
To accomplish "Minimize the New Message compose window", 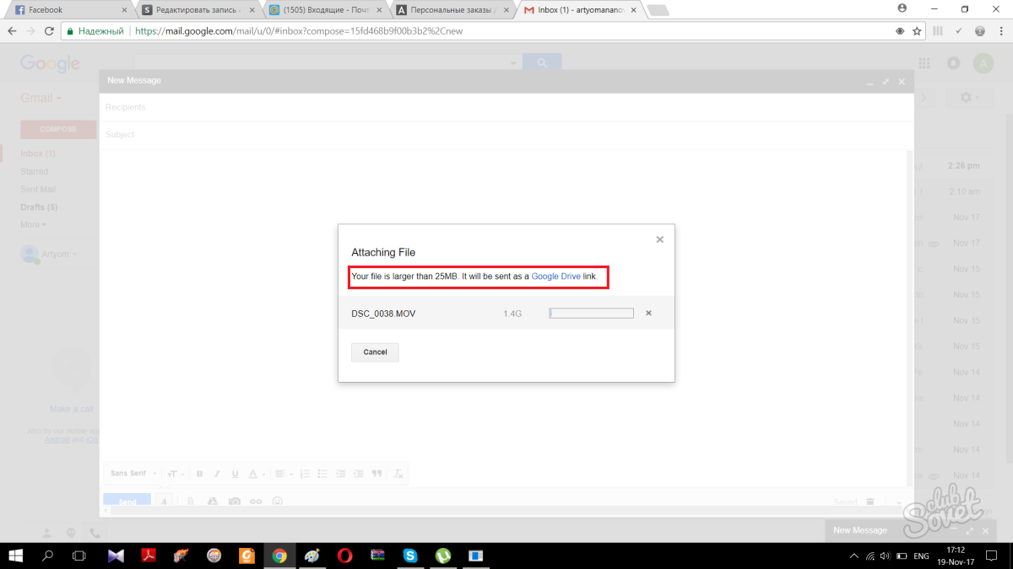I will pyautogui.click(x=869, y=82).
